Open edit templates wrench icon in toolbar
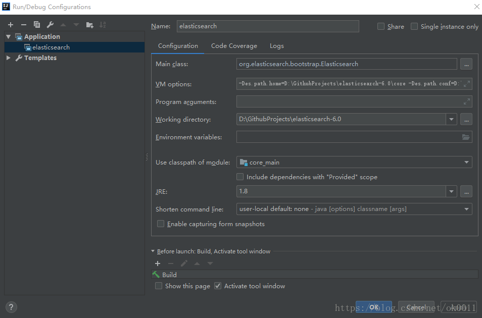 [50, 25]
